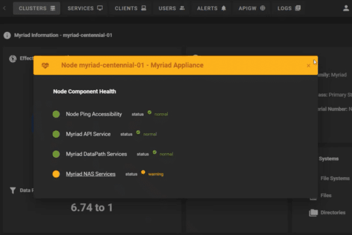Click the Myriad API Service normal checkmark
This screenshot has height=235, width=352.
(x=138, y=132)
